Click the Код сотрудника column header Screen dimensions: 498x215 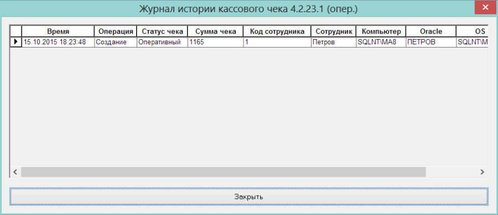pos(277,32)
